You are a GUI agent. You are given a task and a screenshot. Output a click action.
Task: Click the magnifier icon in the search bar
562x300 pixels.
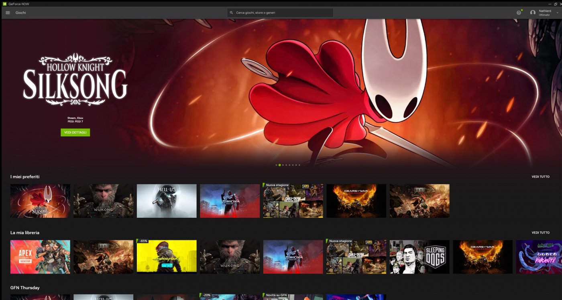[x=232, y=12]
